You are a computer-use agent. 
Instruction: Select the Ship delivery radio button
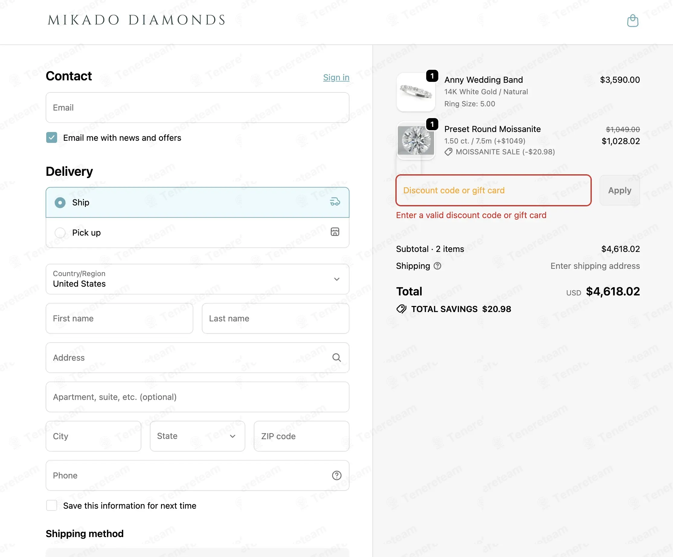click(60, 203)
